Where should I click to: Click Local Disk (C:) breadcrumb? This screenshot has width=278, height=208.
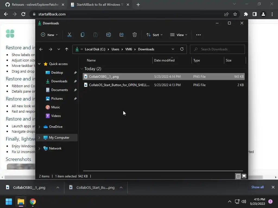95,49
